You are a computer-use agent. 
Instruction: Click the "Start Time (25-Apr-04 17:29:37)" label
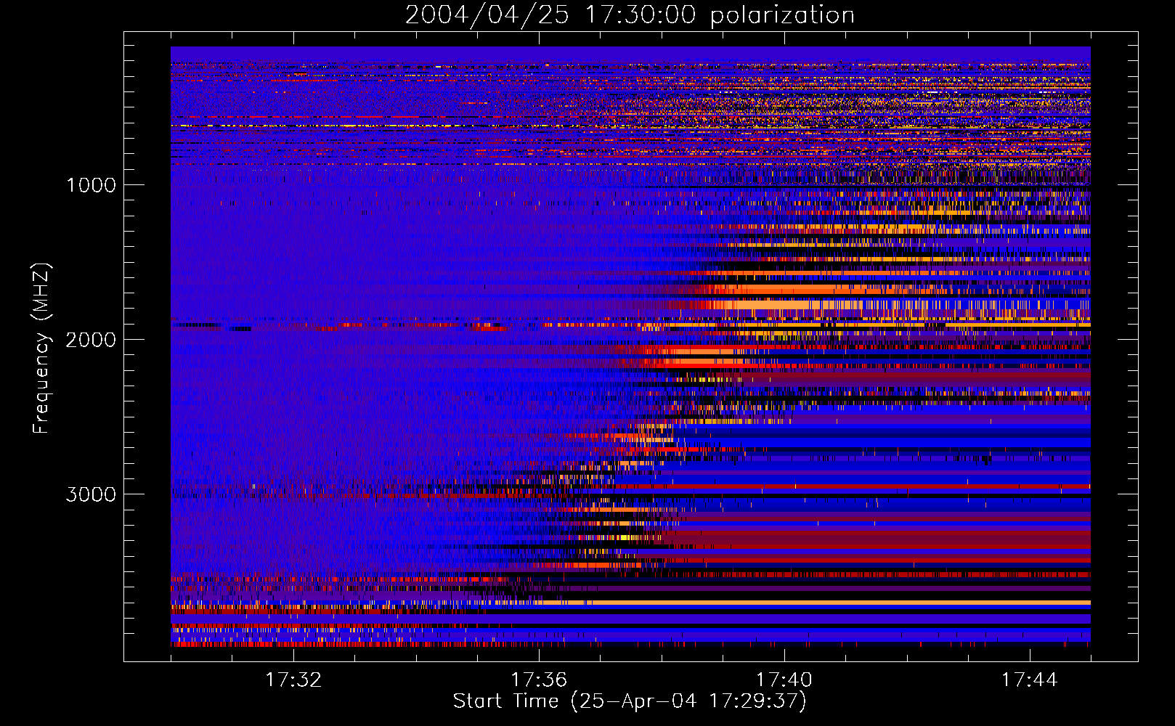[x=630, y=701]
